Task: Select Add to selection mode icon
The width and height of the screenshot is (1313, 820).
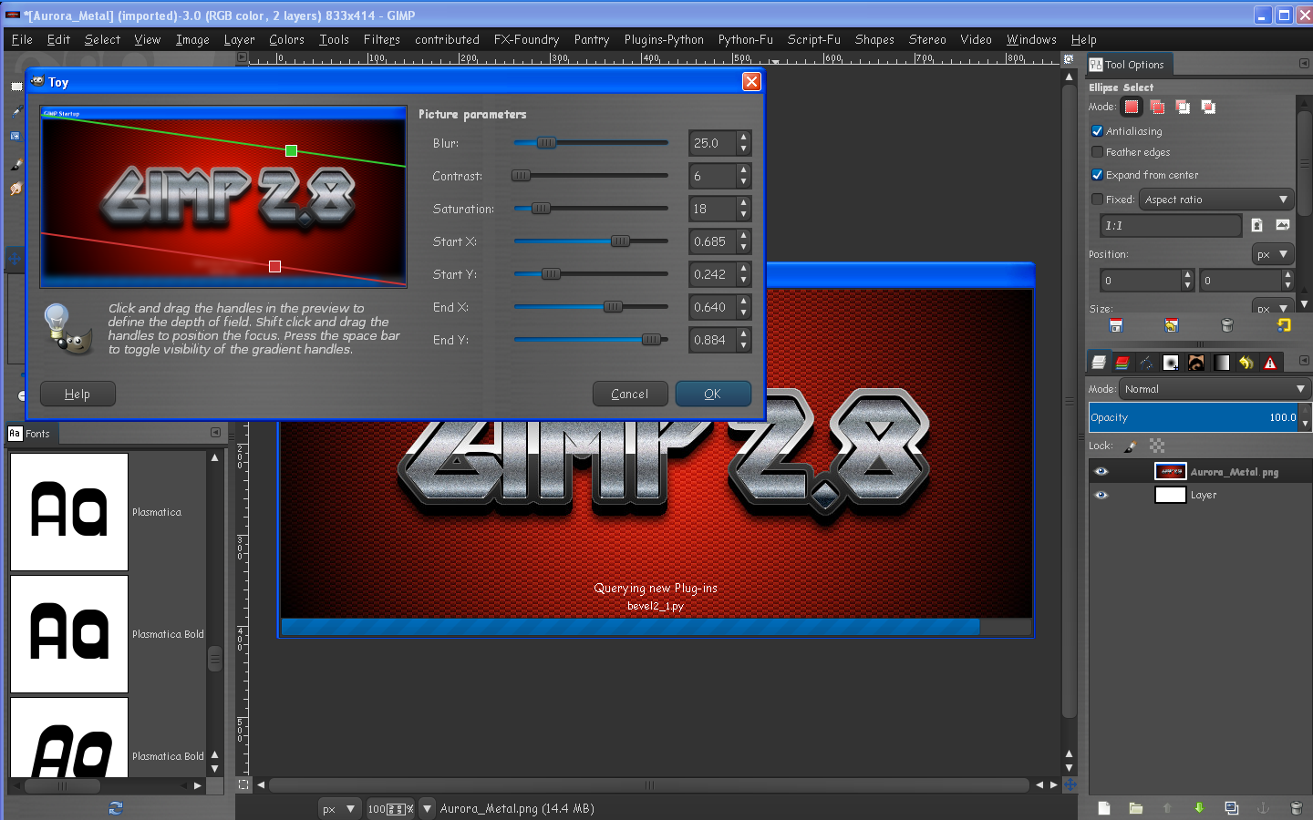Action: pos(1157,107)
